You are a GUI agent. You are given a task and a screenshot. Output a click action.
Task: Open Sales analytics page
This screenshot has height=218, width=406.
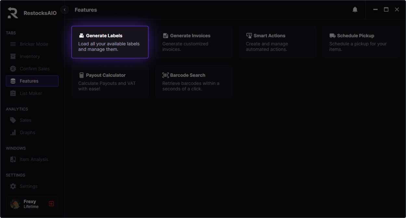tap(25, 120)
